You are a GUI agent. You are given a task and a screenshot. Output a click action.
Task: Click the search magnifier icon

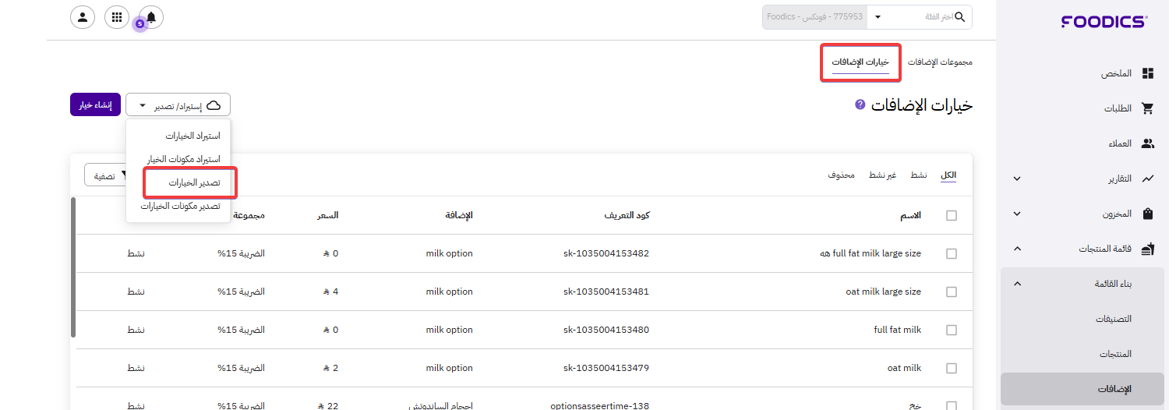(x=959, y=17)
